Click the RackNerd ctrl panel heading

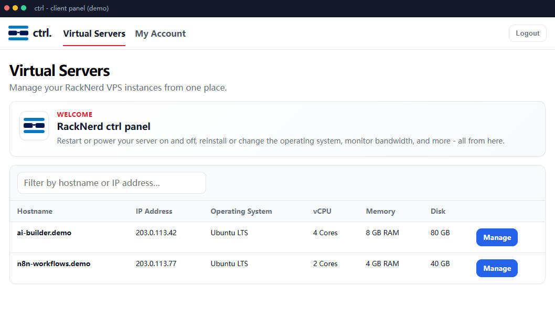coord(104,126)
